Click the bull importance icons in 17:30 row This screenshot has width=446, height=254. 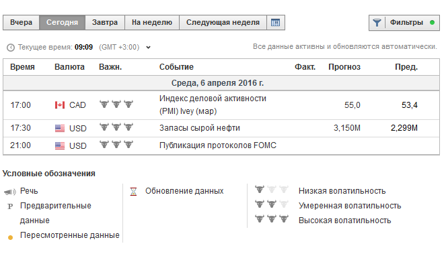[116, 127]
